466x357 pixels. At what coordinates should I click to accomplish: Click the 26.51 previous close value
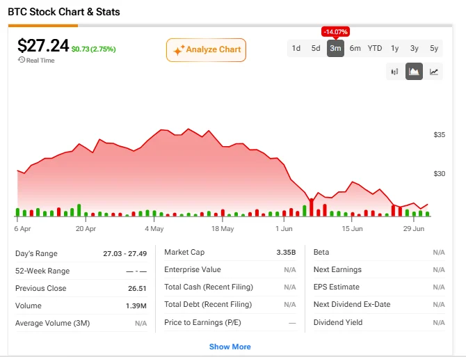coord(137,288)
